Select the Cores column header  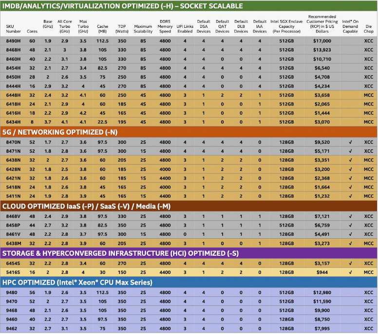click(32, 31)
